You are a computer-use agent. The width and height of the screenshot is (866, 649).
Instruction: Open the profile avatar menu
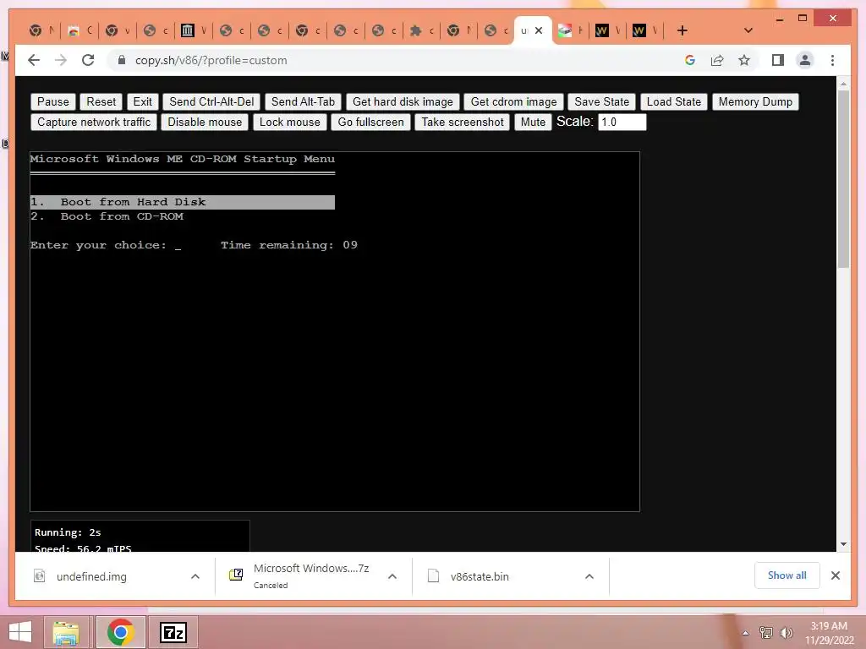805,60
